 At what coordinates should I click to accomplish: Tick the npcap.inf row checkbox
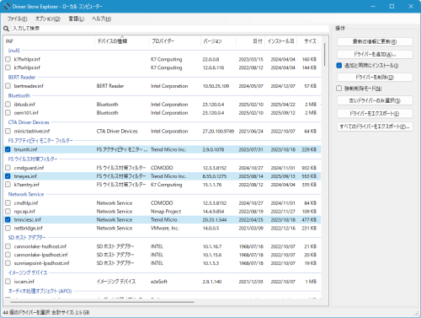click(x=8, y=212)
